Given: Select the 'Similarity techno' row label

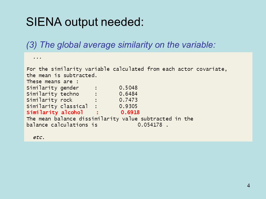Looking at the screenshot, I should 53,94.
